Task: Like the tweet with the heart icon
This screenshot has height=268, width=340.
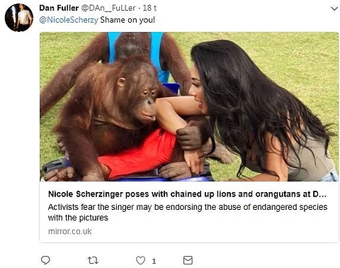Action: 141,260
